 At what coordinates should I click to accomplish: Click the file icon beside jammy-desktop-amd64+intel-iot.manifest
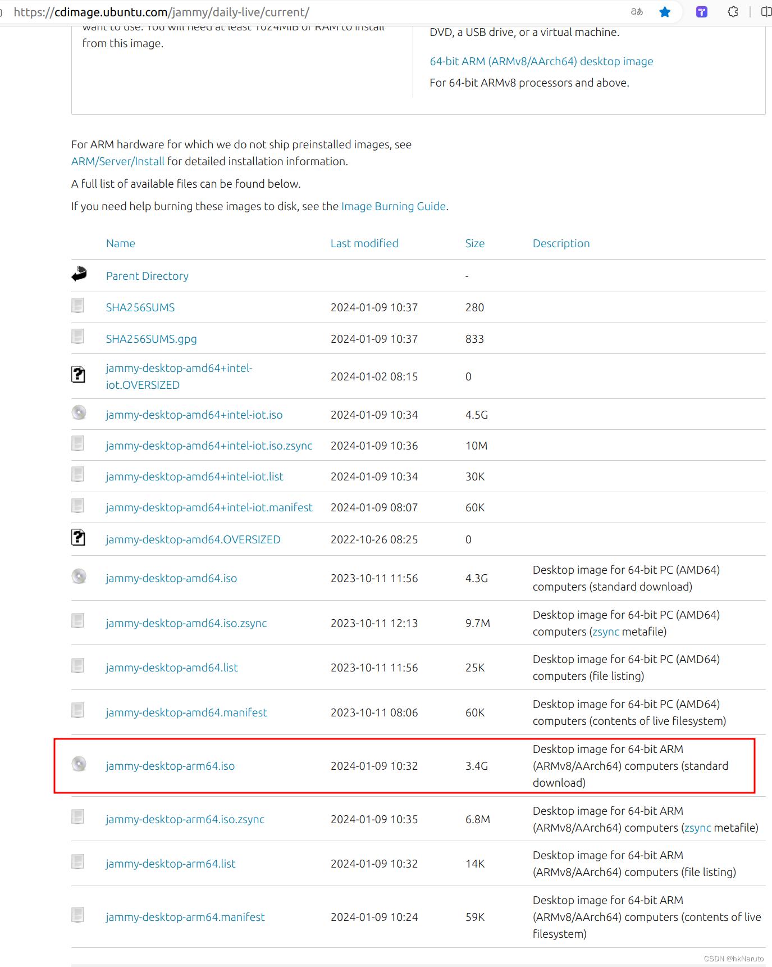click(x=78, y=506)
